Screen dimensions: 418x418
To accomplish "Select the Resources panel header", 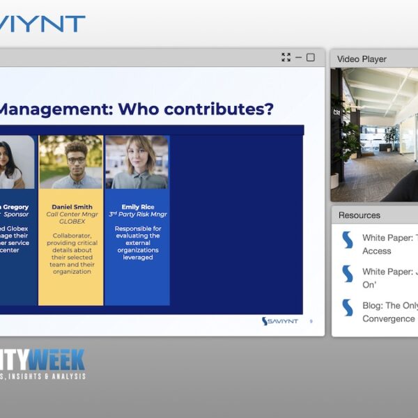I will [359, 215].
